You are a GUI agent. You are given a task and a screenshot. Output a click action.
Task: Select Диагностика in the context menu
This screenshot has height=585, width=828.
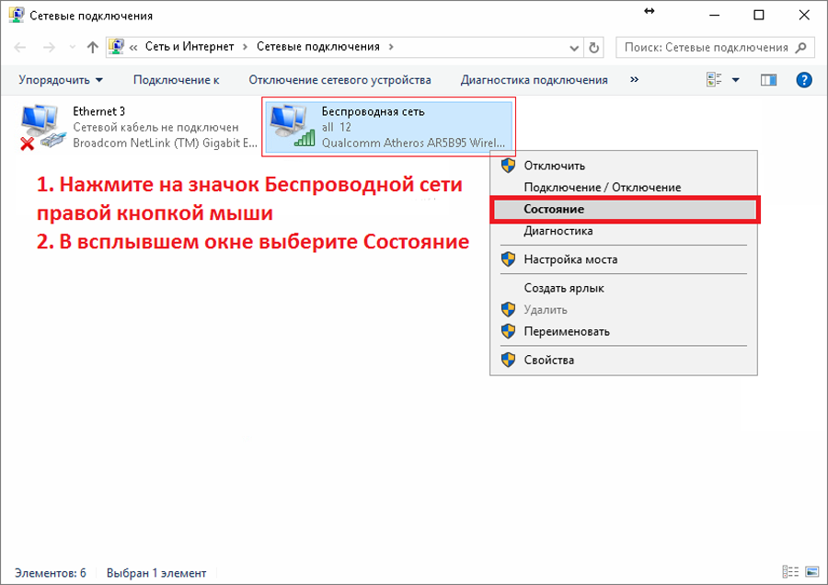(x=624, y=231)
